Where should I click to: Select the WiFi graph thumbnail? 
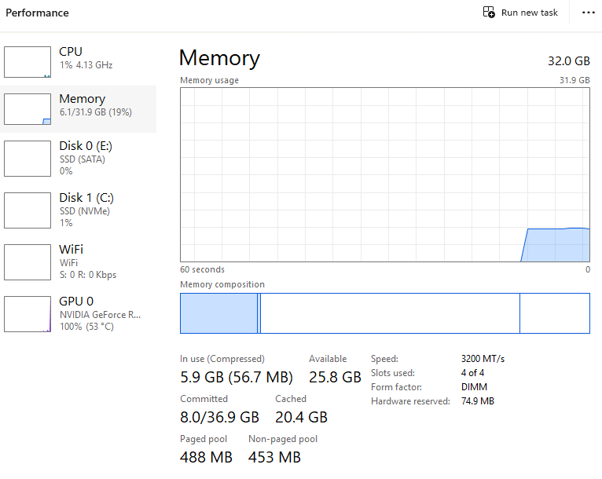(x=28, y=262)
